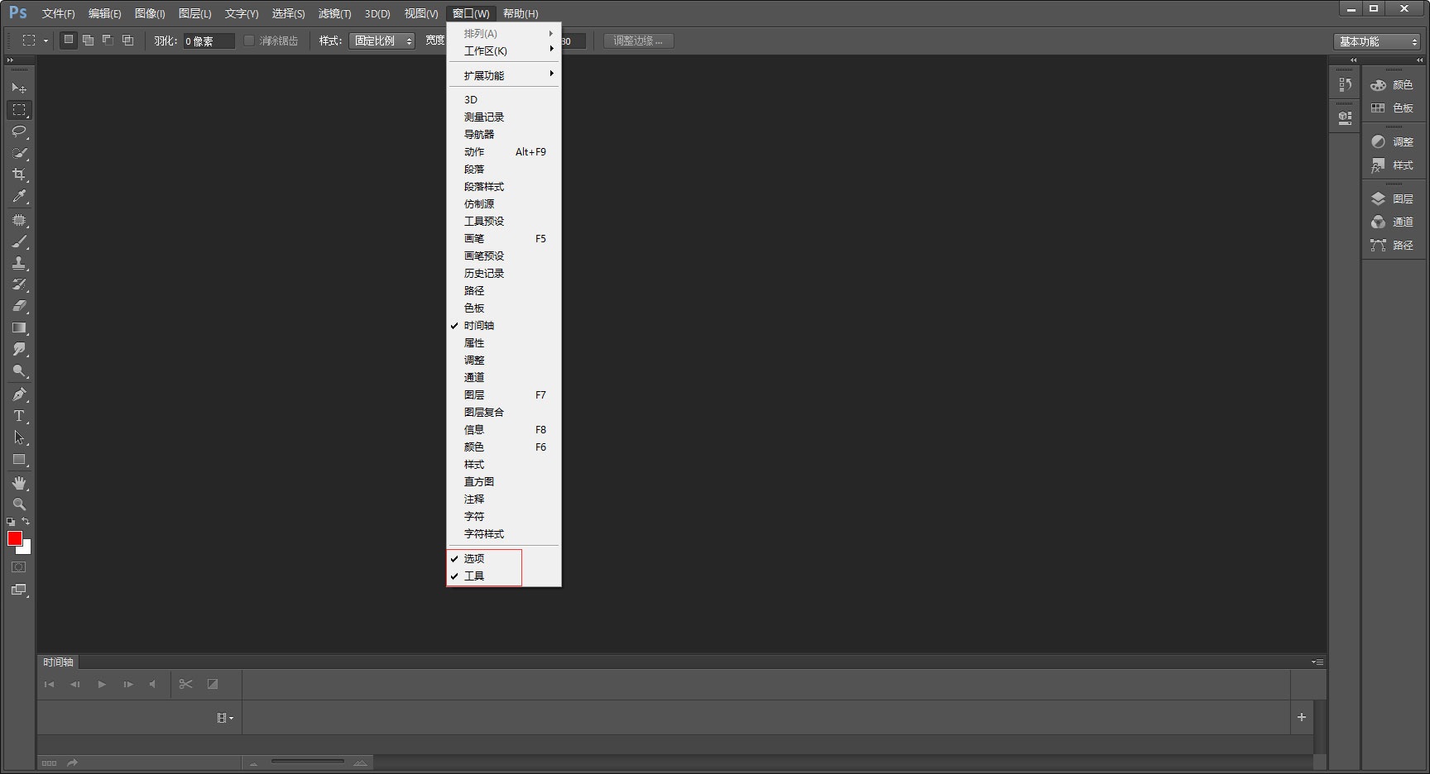Select the Lasso tool

coord(19,131)
